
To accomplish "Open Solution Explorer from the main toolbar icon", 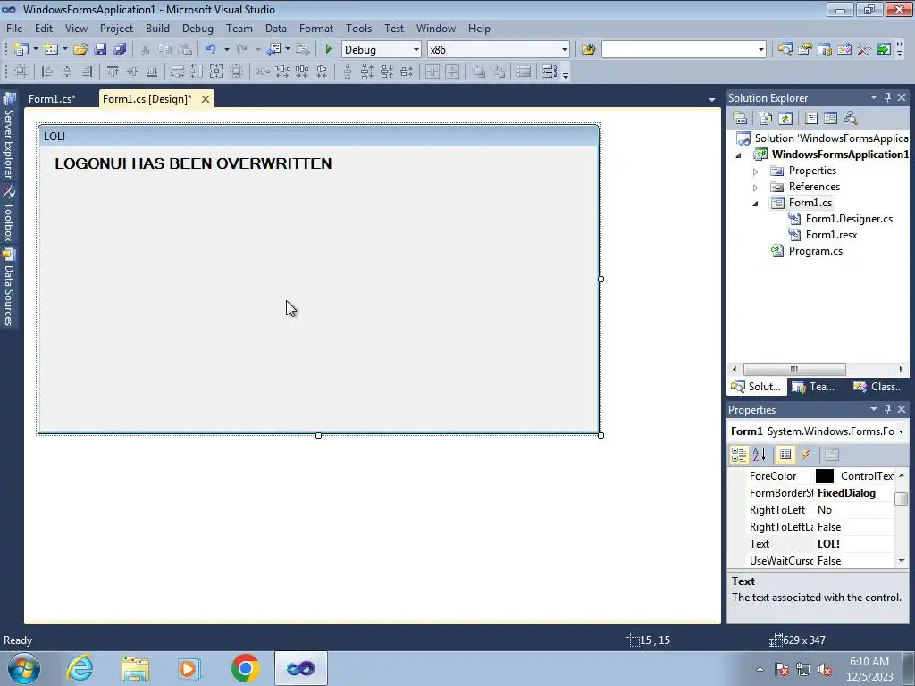I will click(785, 50).
